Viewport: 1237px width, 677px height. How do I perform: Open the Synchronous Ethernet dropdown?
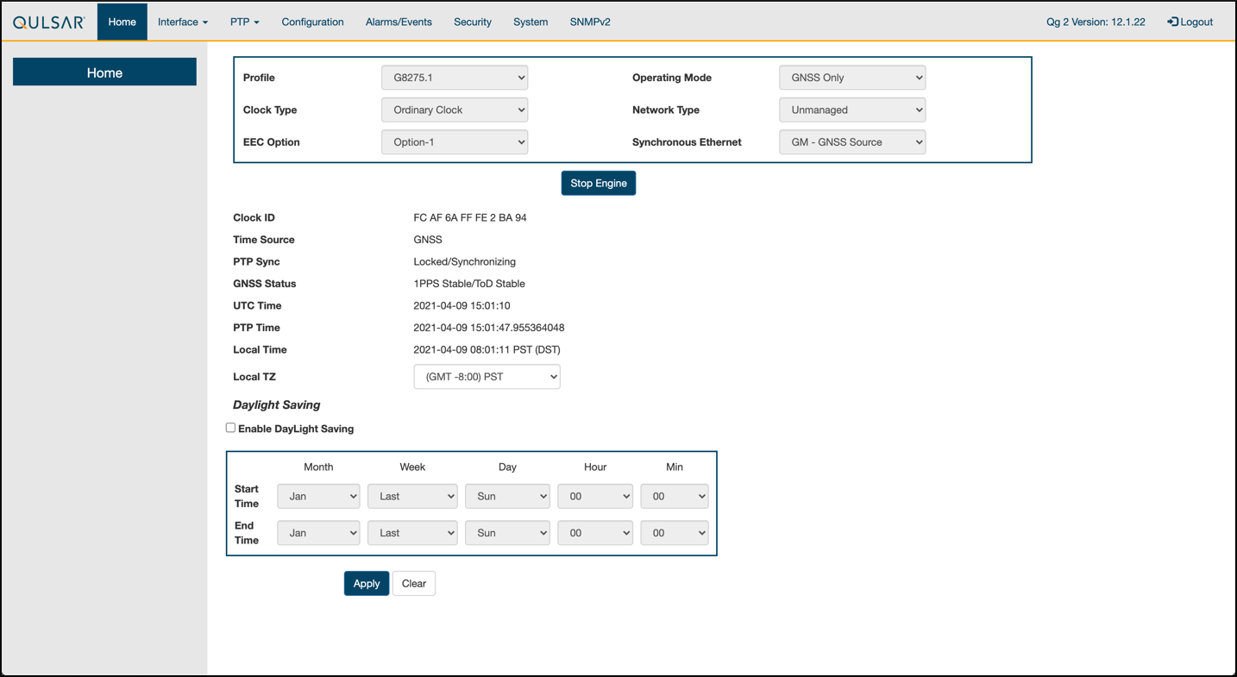click(x=852, y=142)
